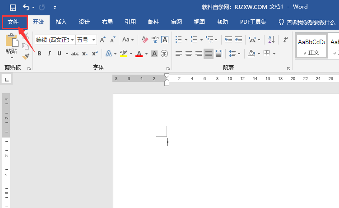The image size is (339, 208).
Task: Click the Increase Indent icon
Action: coord(238,40)
